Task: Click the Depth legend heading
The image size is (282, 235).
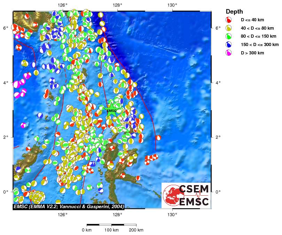Action: point(234,12)
